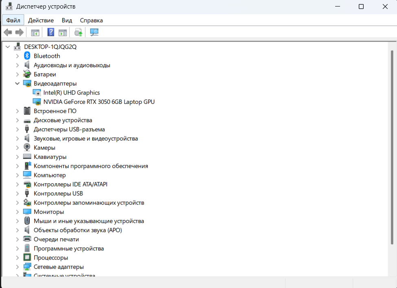
Task: Select Очереди печати label
Action: click(x=56, y=240)
